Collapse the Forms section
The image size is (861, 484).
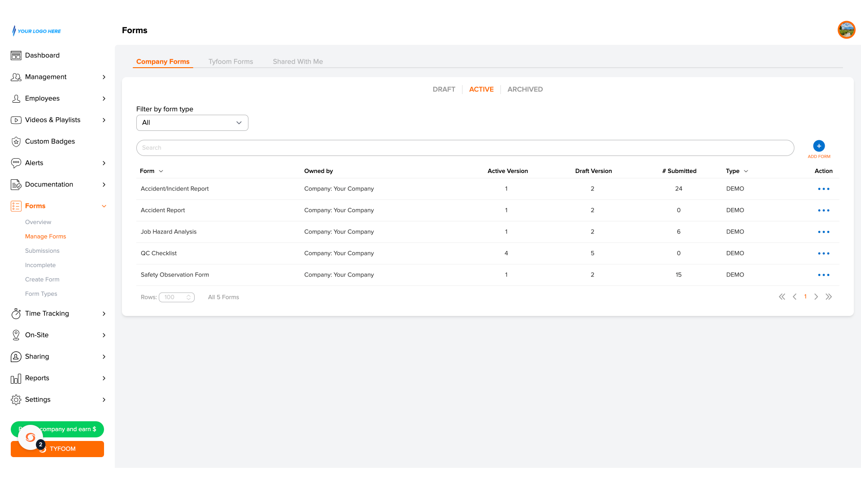point(104,206)
